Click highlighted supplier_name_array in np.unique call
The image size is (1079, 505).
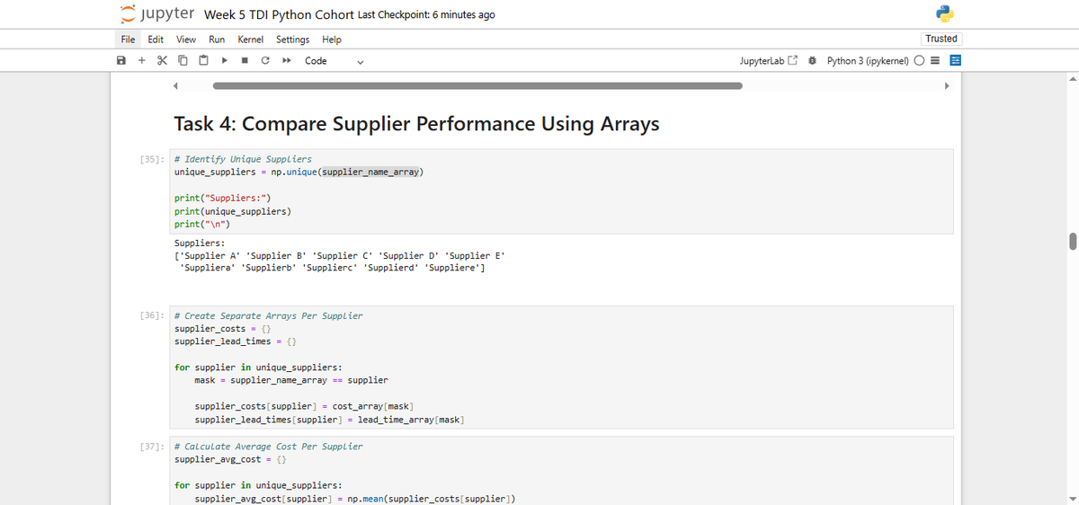[370, 171]
